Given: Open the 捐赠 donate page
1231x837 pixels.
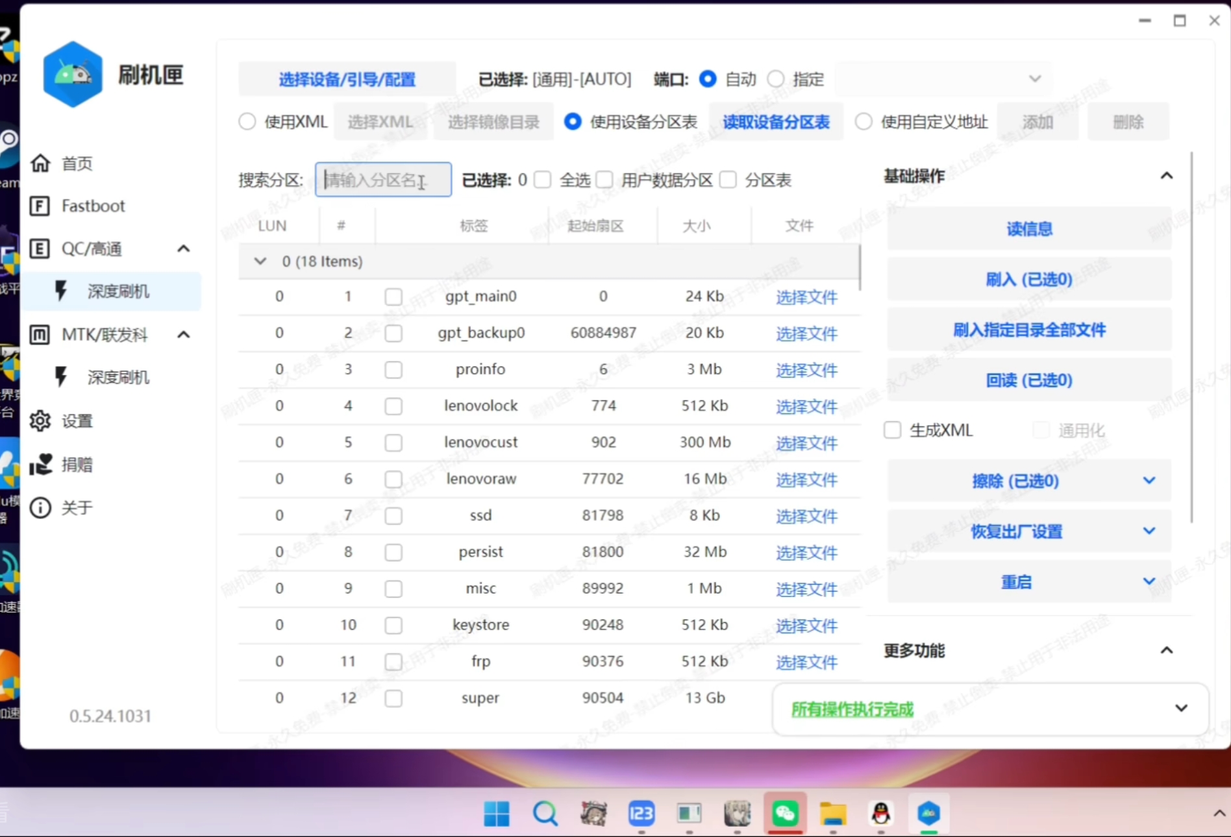Looking at the screenshot, I should click(78, 465).
